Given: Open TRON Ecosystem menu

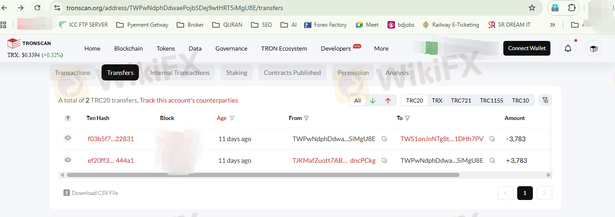Looking at the screenshot, I should tap(284, 48).
